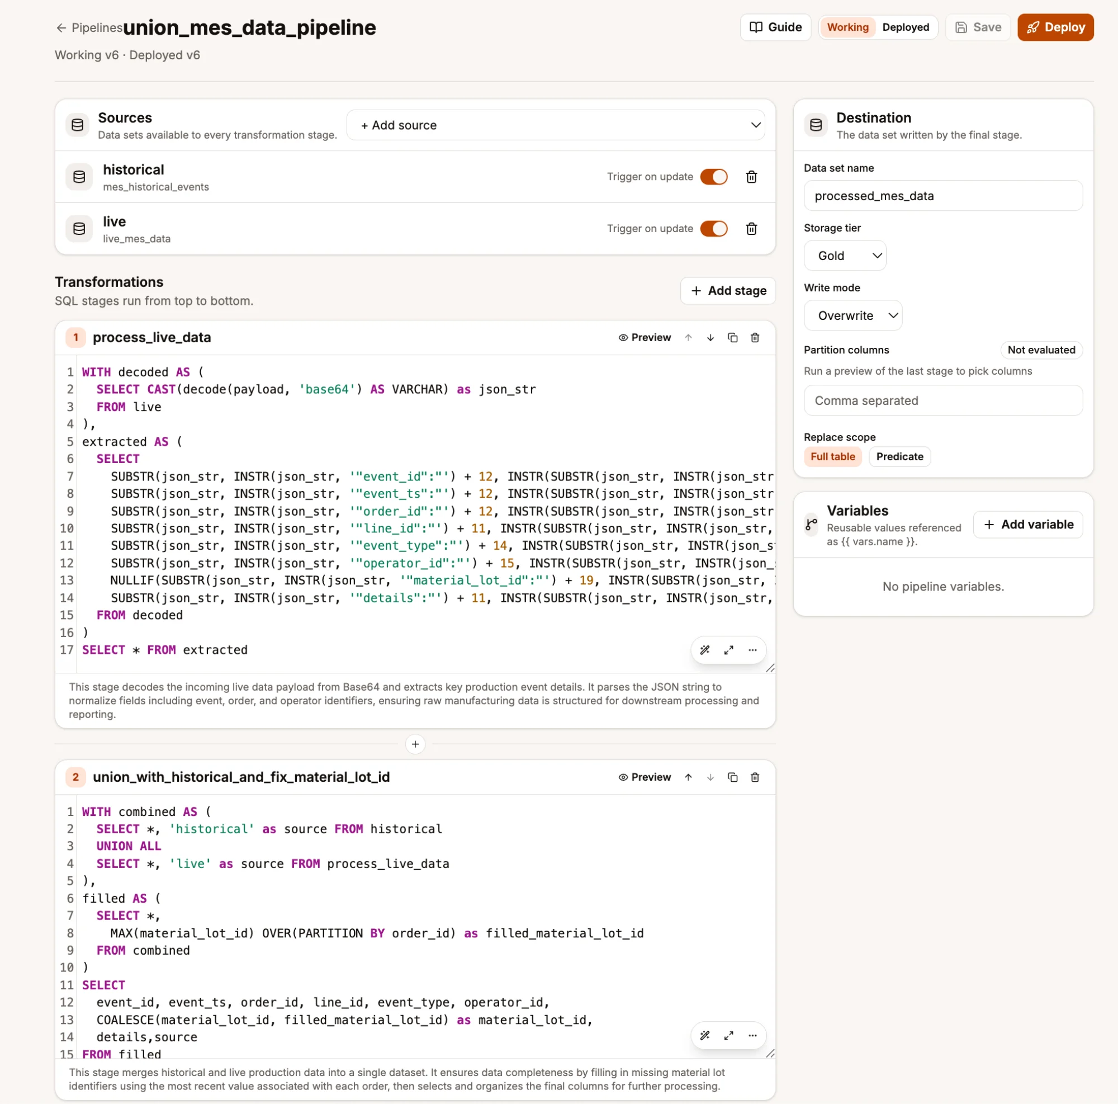Open the Add source dropdown
Image resolution: width=1118 pixels, height=1104 pixels.
556,125
